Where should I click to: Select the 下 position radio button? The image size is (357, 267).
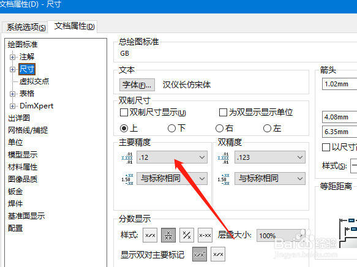pyautogui.click(x=171, y=129)
